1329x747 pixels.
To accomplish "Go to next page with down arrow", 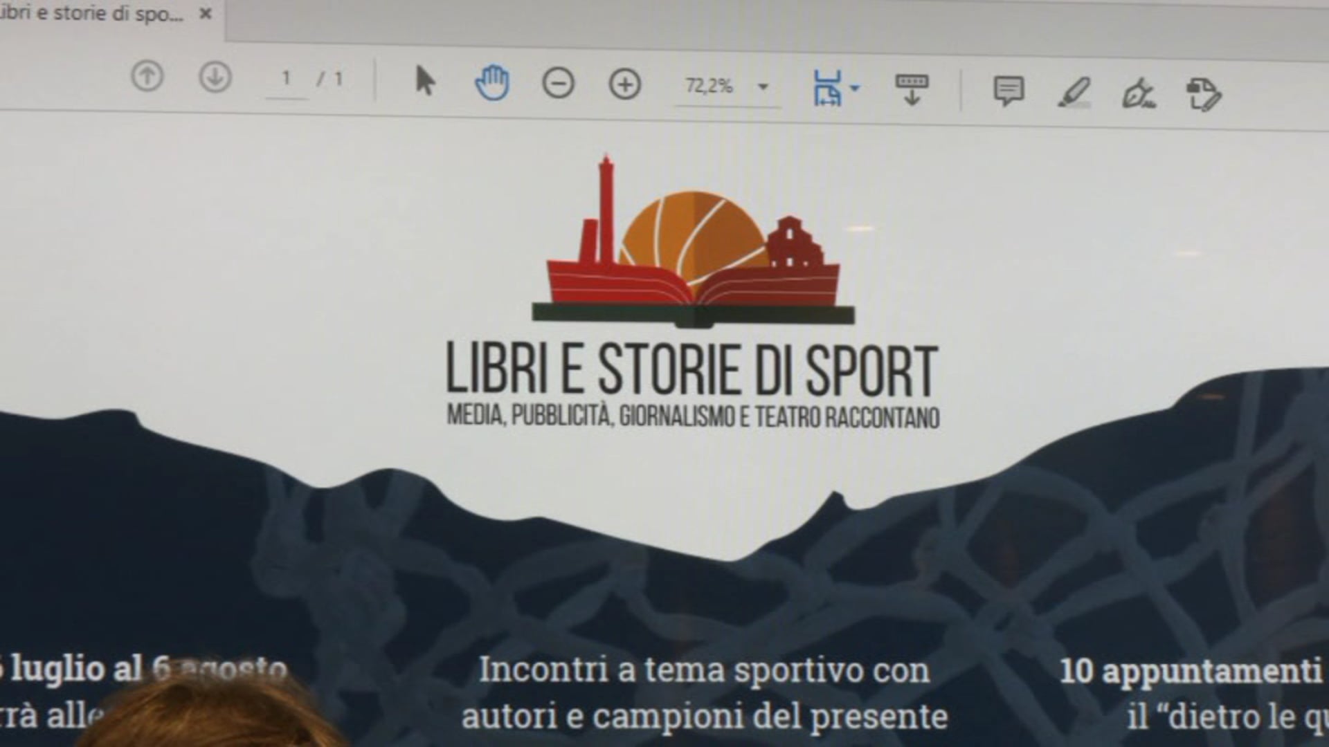I will 215,77.
